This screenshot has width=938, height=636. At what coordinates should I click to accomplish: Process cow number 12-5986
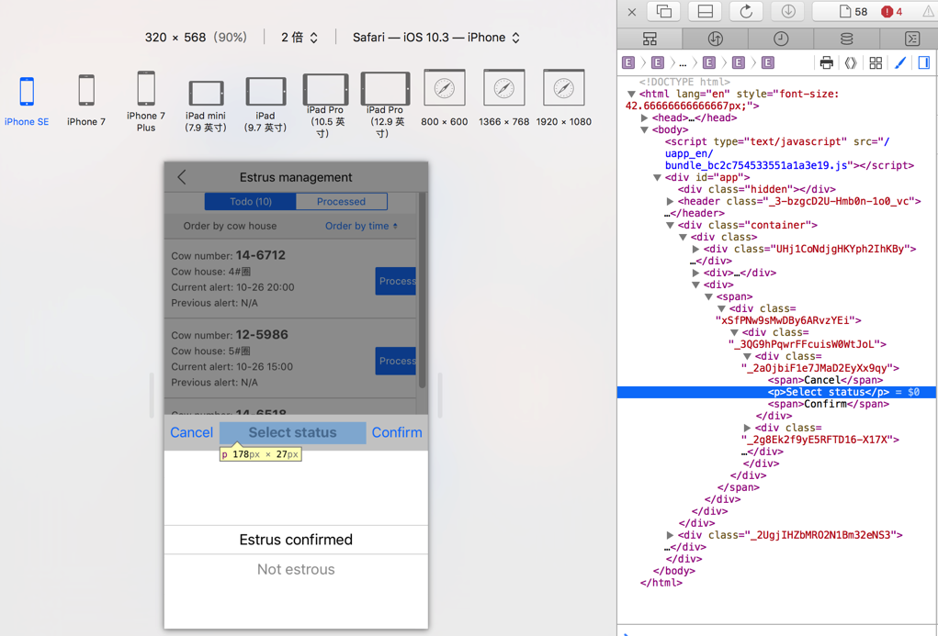[x=395, y=361]
